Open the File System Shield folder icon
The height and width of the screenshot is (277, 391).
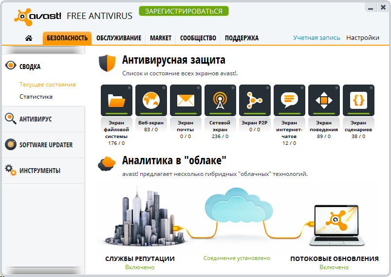click(116, 100)
